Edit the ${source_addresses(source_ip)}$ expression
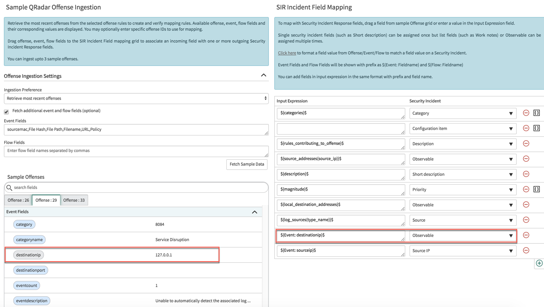Viewport: 544px width, 307px height. [x=341, y=159]
